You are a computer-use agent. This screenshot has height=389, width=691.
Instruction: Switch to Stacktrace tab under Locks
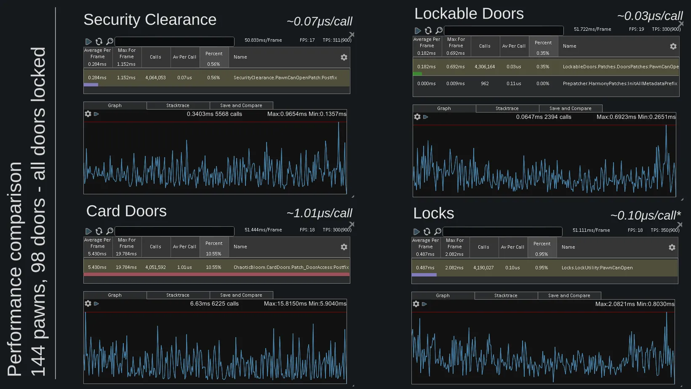click(x=506, y=296)
